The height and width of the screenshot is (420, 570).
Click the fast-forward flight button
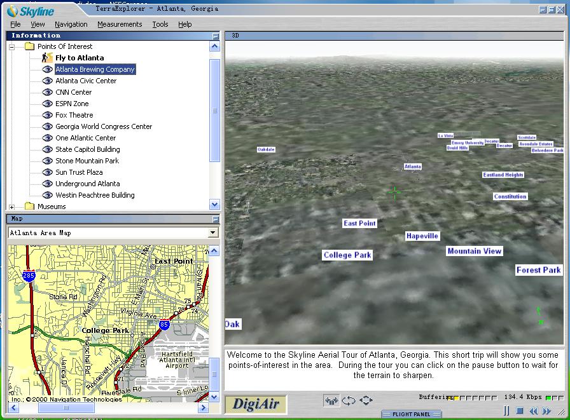tap(546, 411)
